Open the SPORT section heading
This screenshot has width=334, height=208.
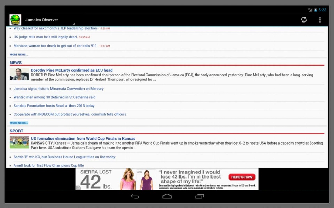[x=16, y=131]
